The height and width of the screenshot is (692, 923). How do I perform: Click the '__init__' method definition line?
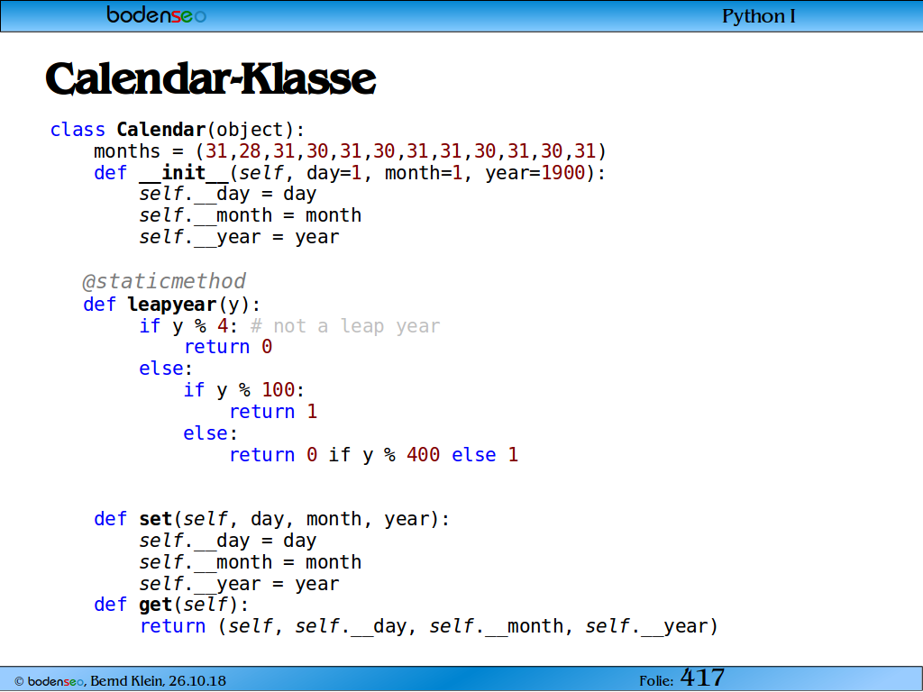click(x=350, y=173)
